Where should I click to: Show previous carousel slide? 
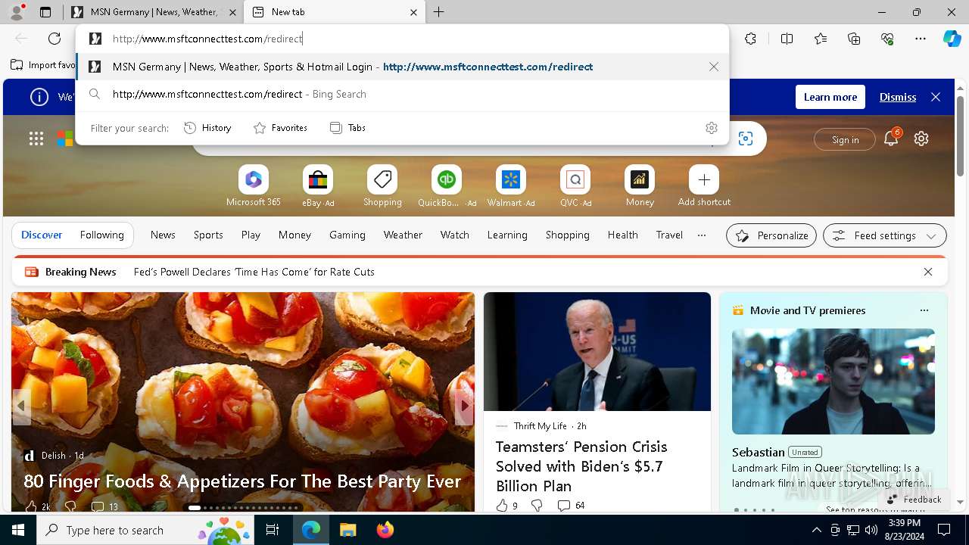click(x=21, y=406)
